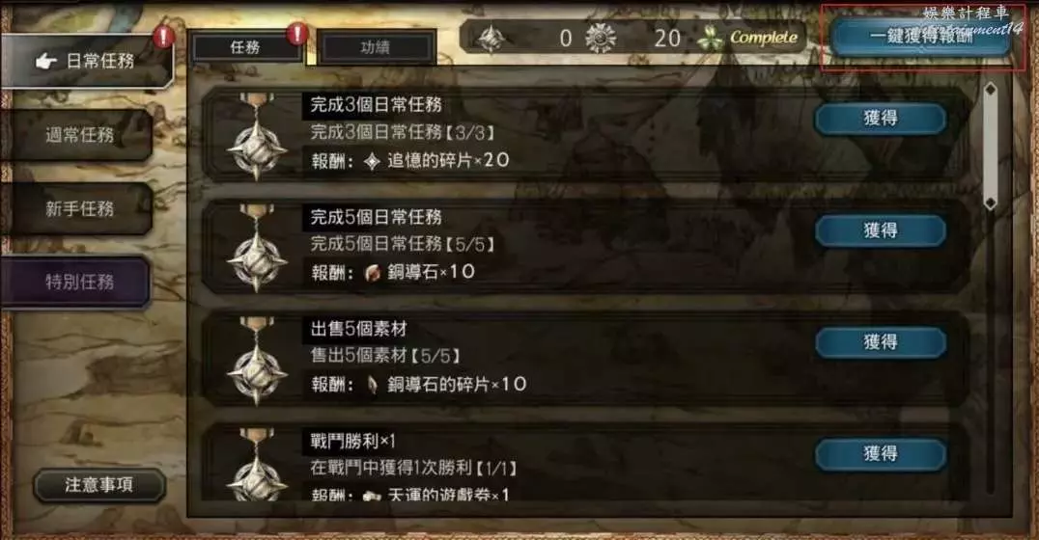The image size is (1039, 540).
Task: Tap the 追憶的碎片 reward diamond icon
Action: (x=373, y=161)
